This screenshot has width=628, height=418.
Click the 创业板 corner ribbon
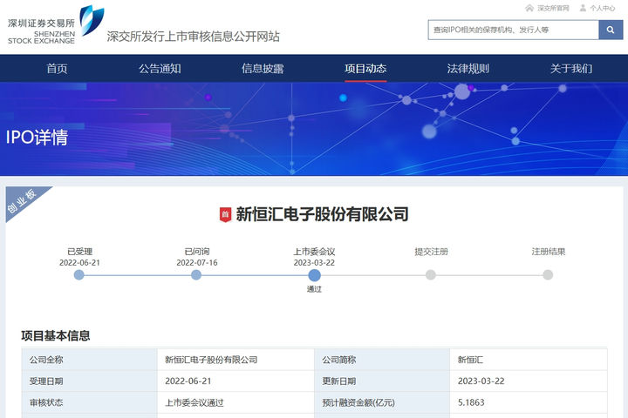point(23,203)
